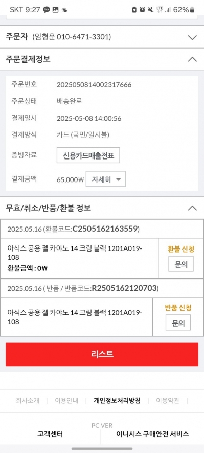The width and height of the screenshot is (204, 453).
Task: Open the 고객센터 tab
Action: click(x=50, y=434)
